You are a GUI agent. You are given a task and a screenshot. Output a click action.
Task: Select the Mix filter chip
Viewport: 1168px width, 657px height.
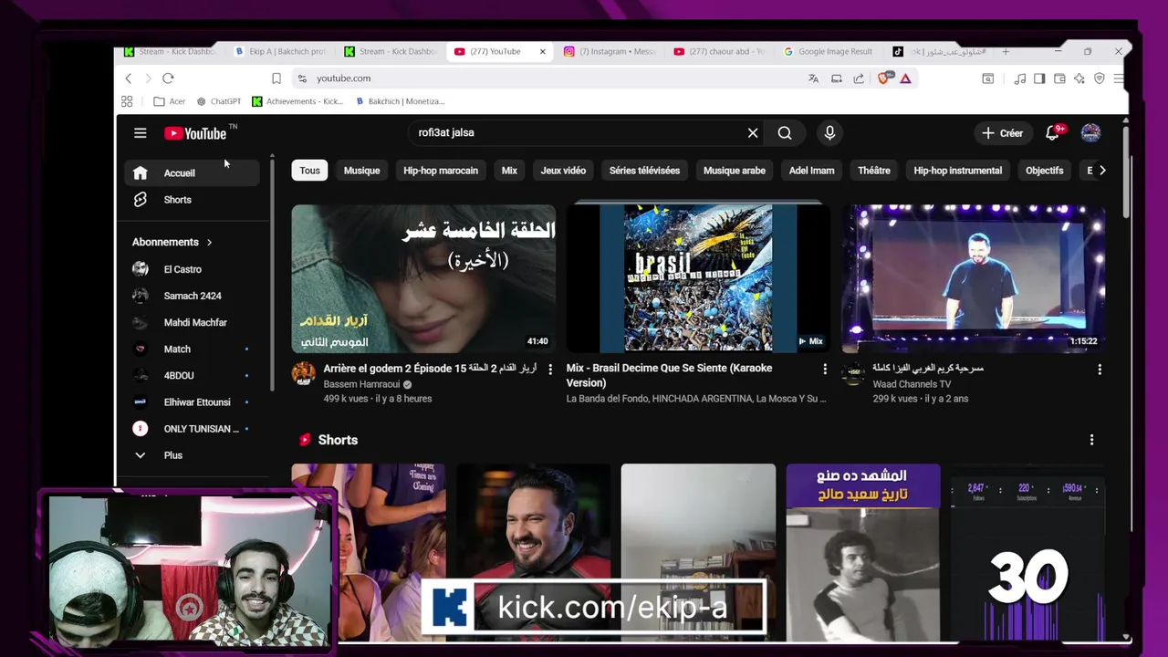[x=509, y=171]
